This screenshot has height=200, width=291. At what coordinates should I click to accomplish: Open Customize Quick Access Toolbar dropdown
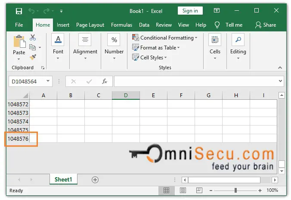pos(61,11)
